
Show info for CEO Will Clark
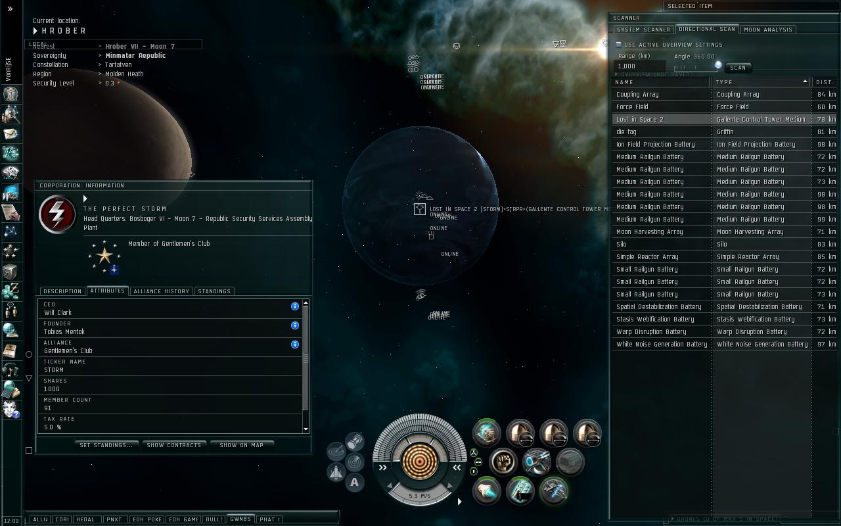click(295, 306)
